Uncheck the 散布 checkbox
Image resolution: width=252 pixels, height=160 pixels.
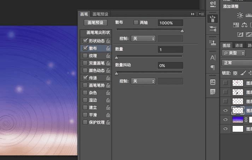(x=85, y=48)
